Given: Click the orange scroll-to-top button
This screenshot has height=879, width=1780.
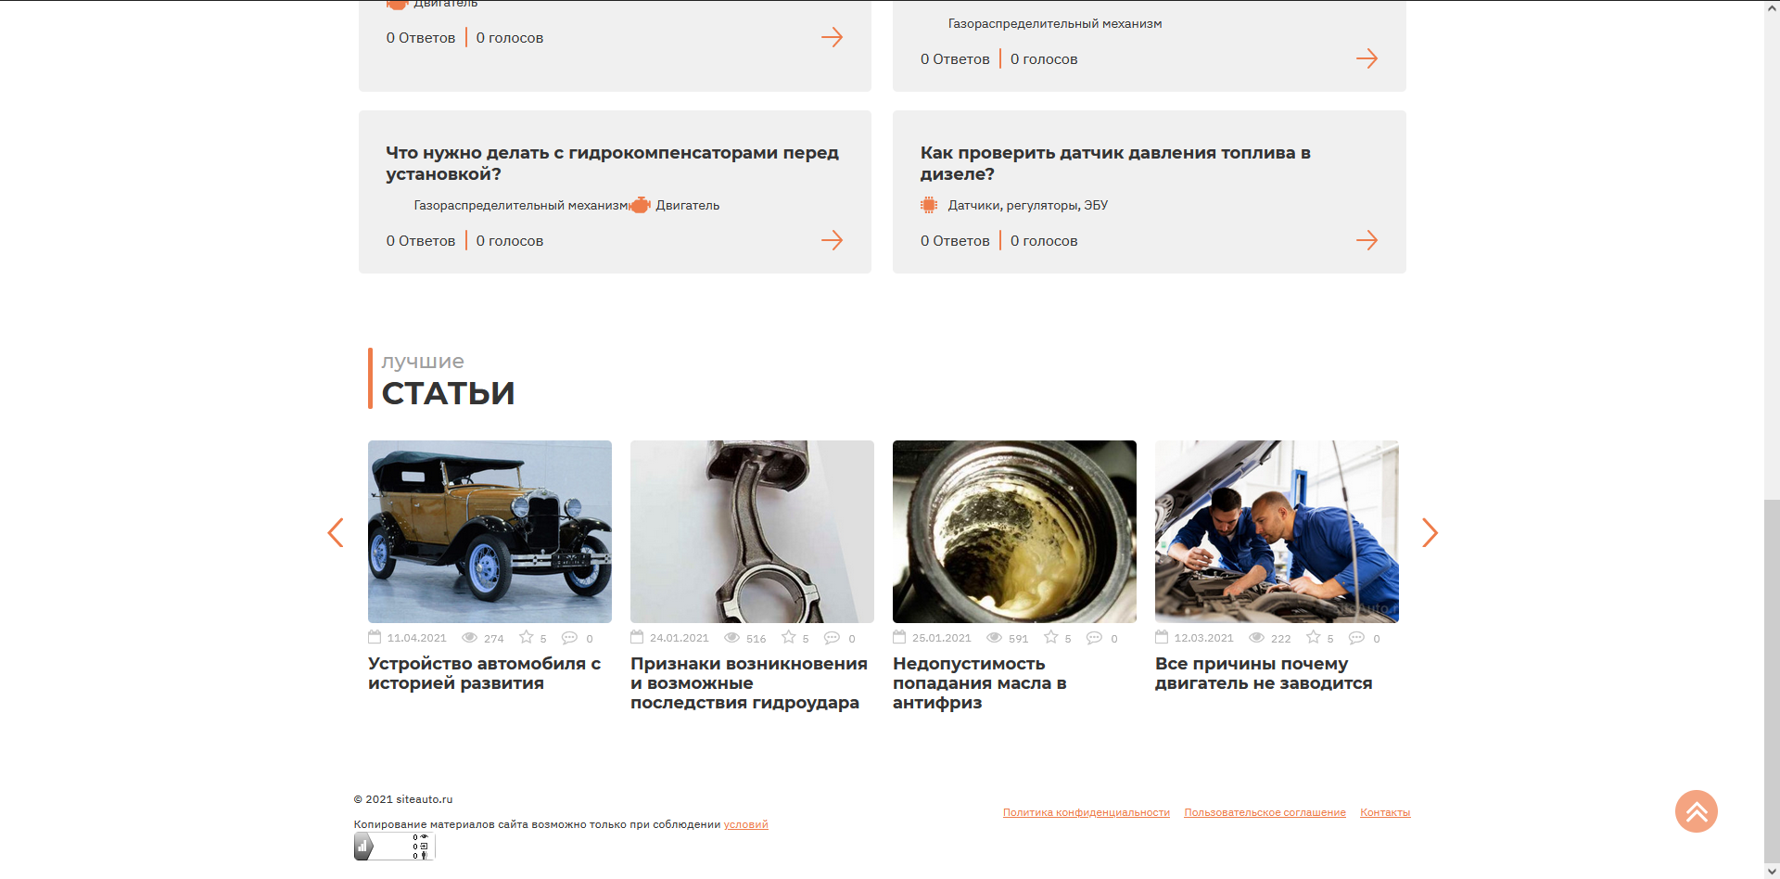Looking at the screenshot, I should coord(1696,811).
